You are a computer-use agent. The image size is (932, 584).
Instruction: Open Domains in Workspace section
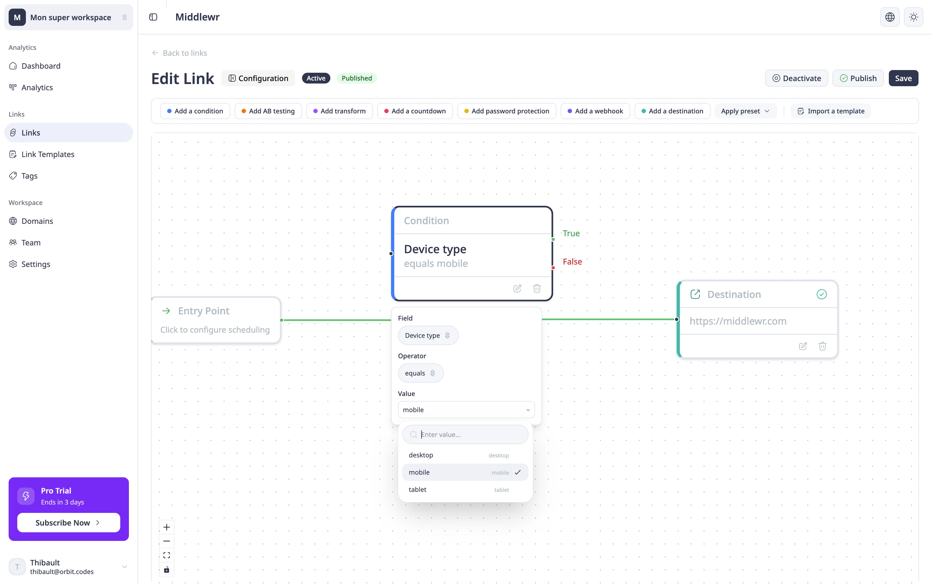(69, 221)
